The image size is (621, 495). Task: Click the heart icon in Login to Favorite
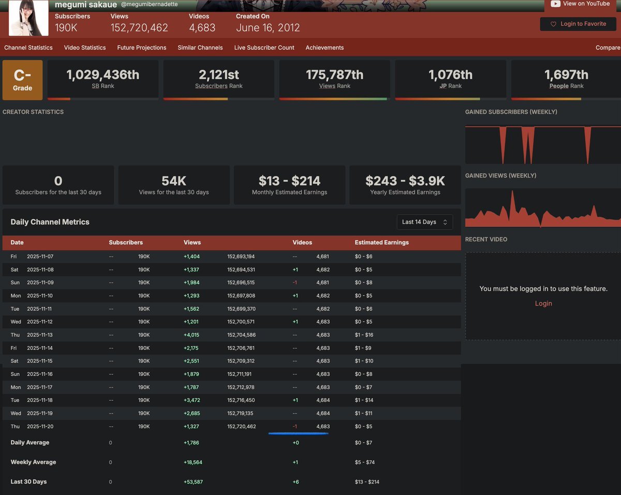tap(553, 24)
